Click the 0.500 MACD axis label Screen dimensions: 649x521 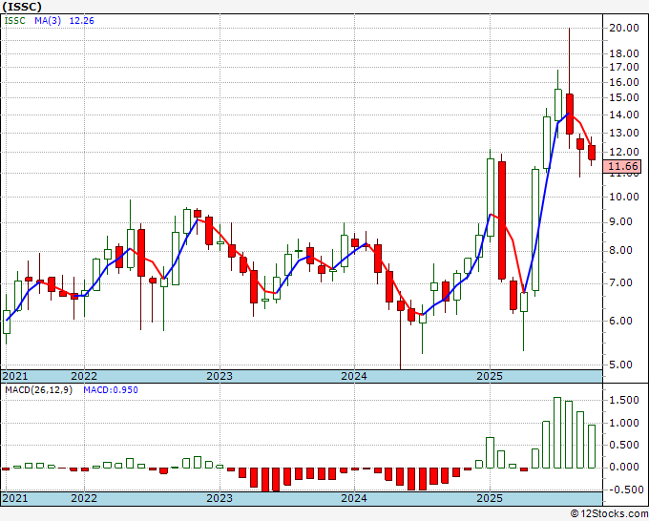tap(624, 446)
